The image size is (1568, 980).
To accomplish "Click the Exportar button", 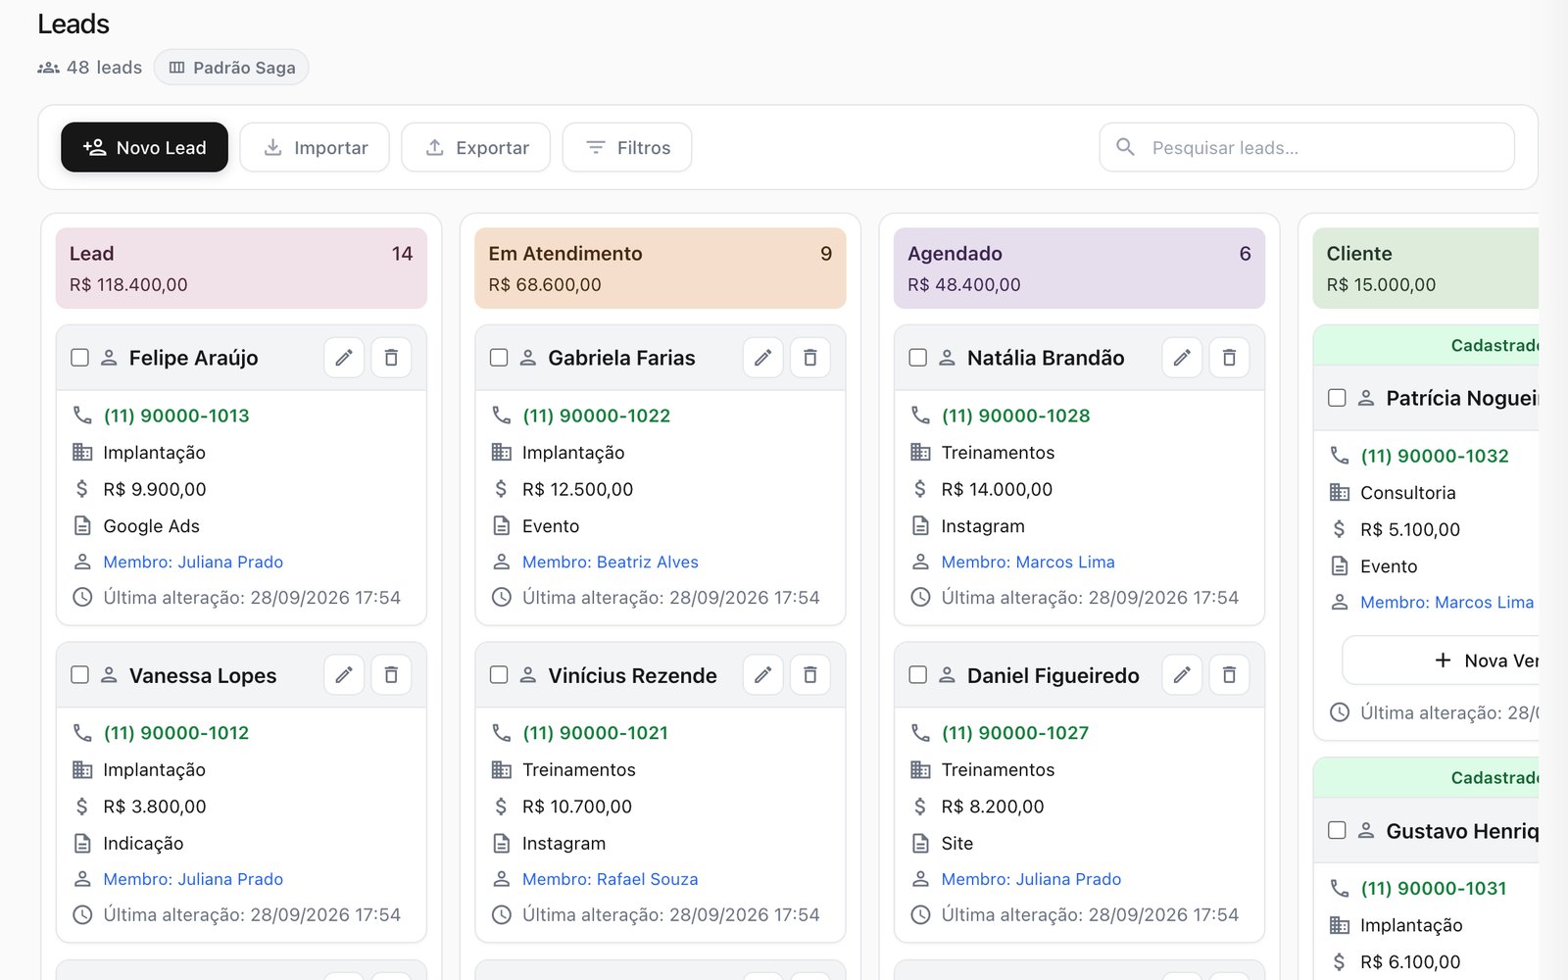I will tap(476, 147).
